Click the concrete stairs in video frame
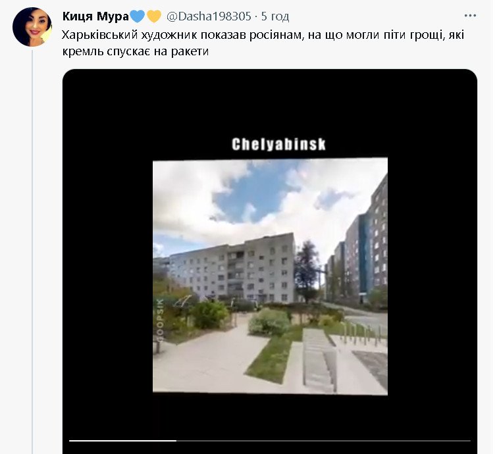The width and height of the screenshot is (497, 454). pos(319,360)
